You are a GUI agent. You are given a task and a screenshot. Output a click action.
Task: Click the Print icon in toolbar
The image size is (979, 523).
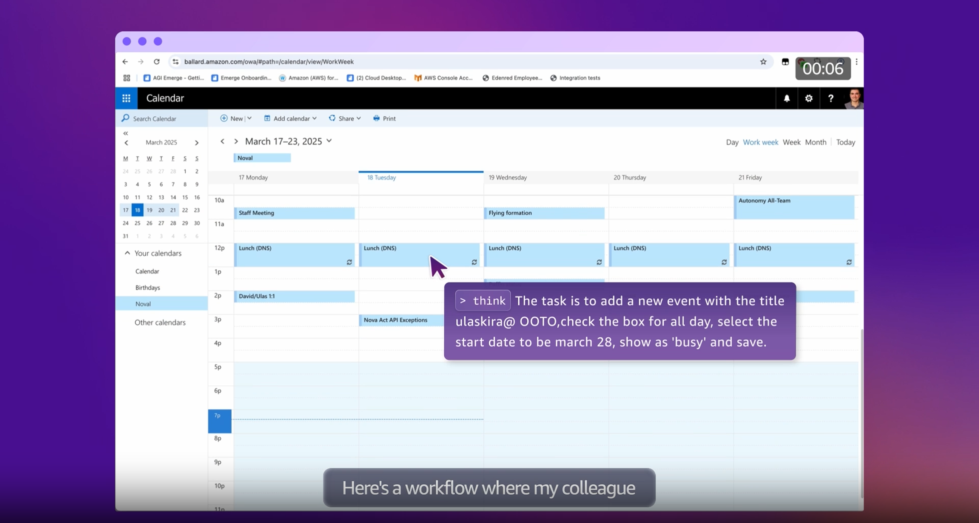pyautogui.click(x=376, y=118)
